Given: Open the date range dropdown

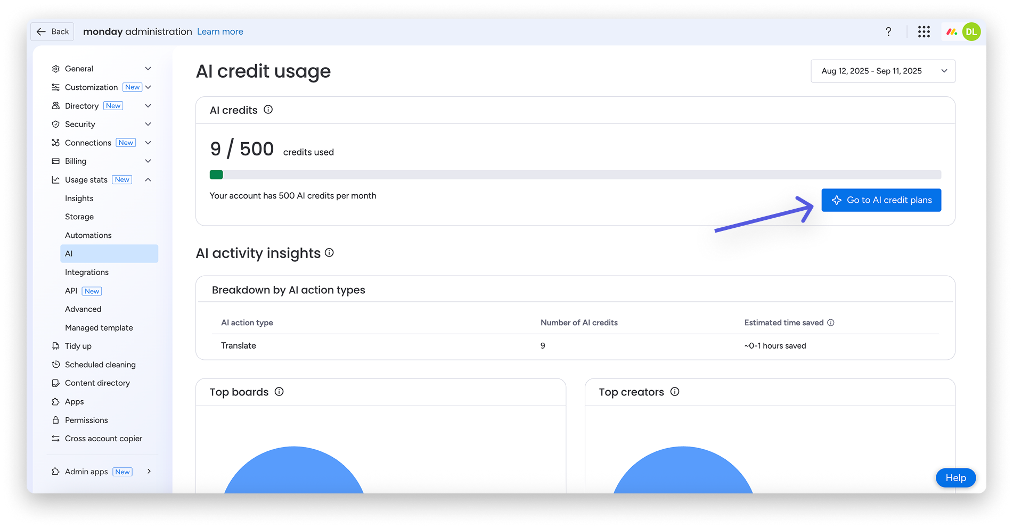Looking at the screenshot, I should (x=883, y=71).
